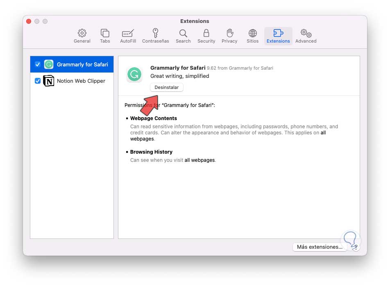Open the General preferences pane
This screenshot has height=286, width=390.
(x=82, y=36)
